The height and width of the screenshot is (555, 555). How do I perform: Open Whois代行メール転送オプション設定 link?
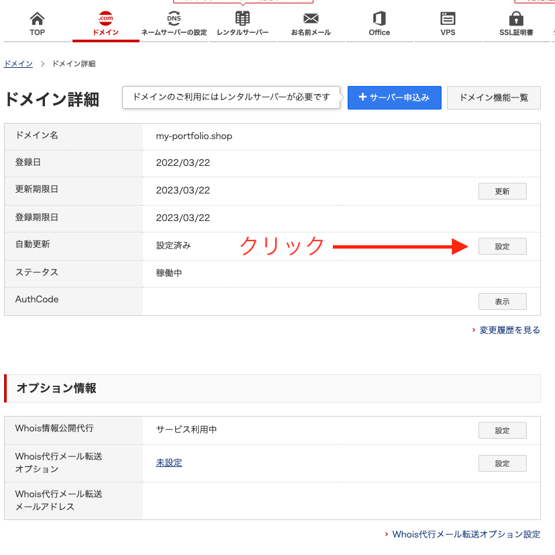(x=467, y=534)
